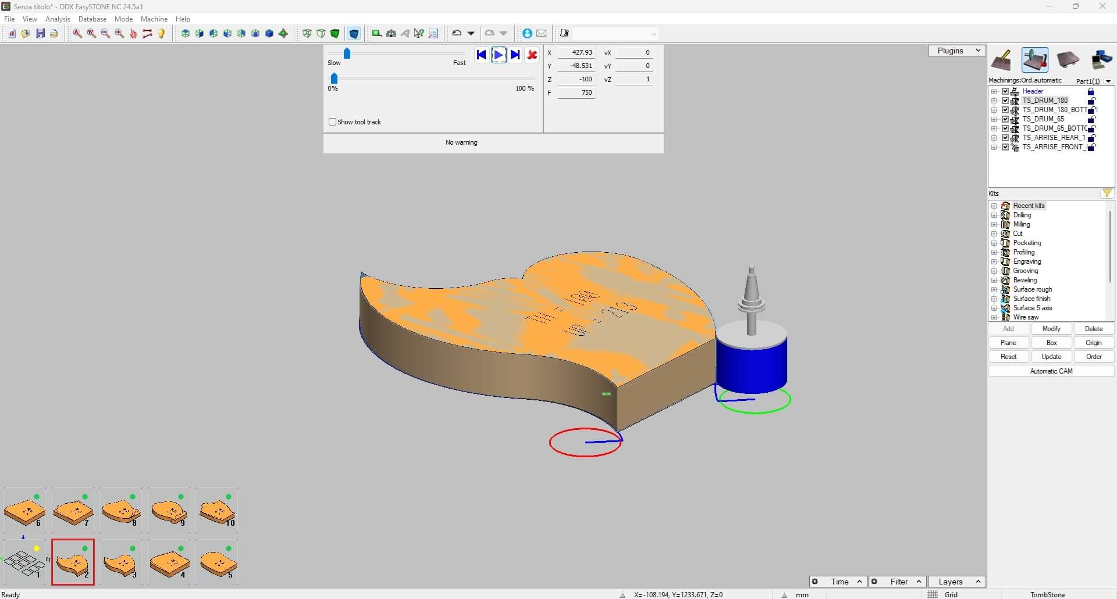Open the undo history dropdown arrow
This screenshot has width=1117, height=599.
471,34
